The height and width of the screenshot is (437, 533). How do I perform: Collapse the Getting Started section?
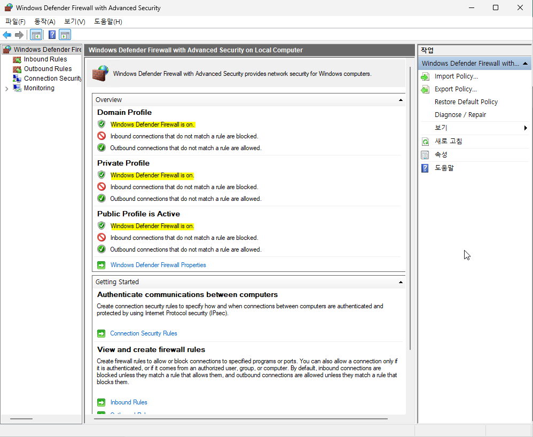pos(401,282)
